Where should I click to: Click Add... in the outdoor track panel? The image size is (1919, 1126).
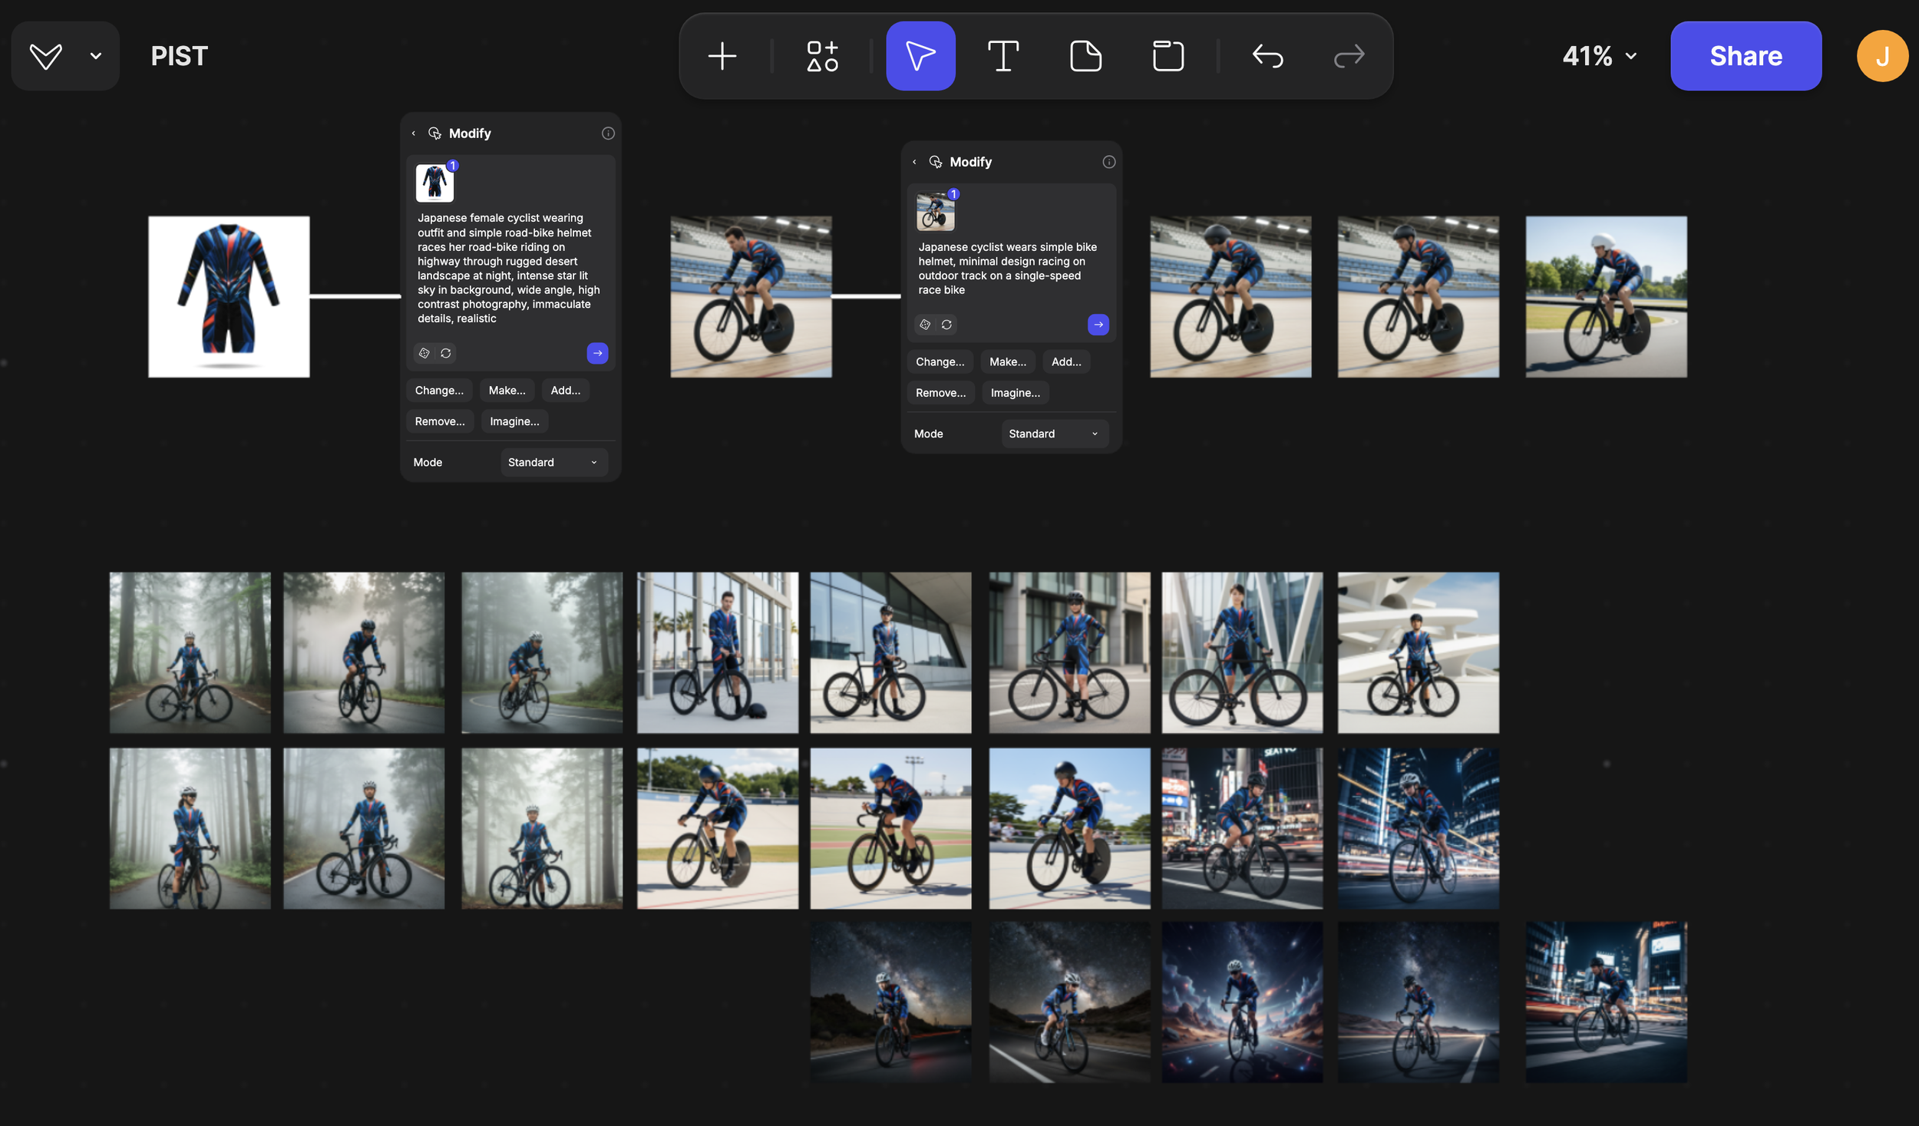coord(1066,362)
